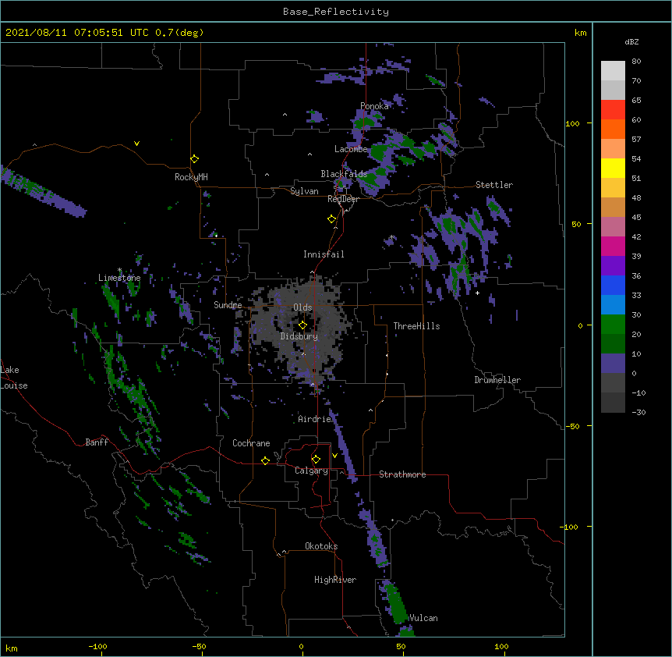Image resolution: width=672 pixels, height=657 pixels.
Task: Click the Banff town label
Action: coord(97,442)
